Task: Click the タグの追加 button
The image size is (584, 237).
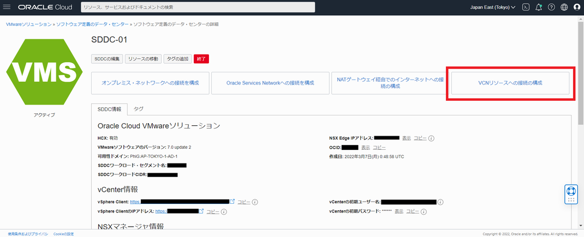Action: 178,59
